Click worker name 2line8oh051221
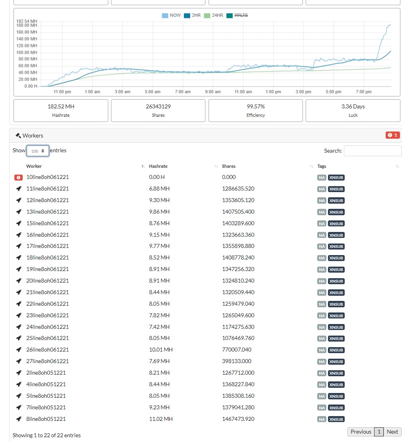This screenshot has height=442, width=402. coord(46,373)
